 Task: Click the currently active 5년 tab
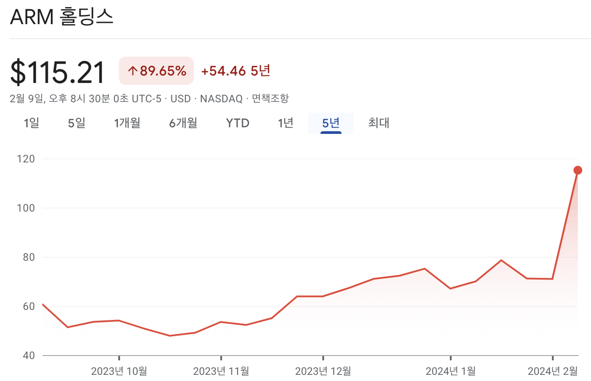pos(331,123)
